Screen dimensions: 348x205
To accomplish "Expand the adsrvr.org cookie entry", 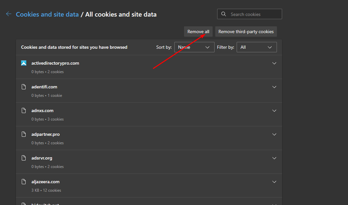I will [x=274, y=158].
